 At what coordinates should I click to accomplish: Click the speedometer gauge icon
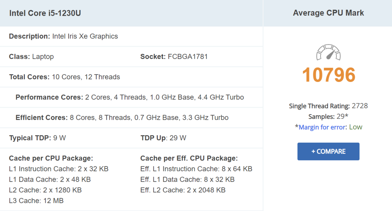coord(328,53)
